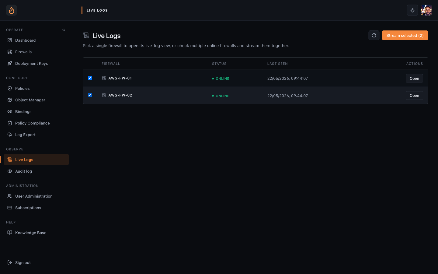The width and height of the screenshot is (438, 274).
Task: Open Policy Compliance page
Action: click(36, 123)
